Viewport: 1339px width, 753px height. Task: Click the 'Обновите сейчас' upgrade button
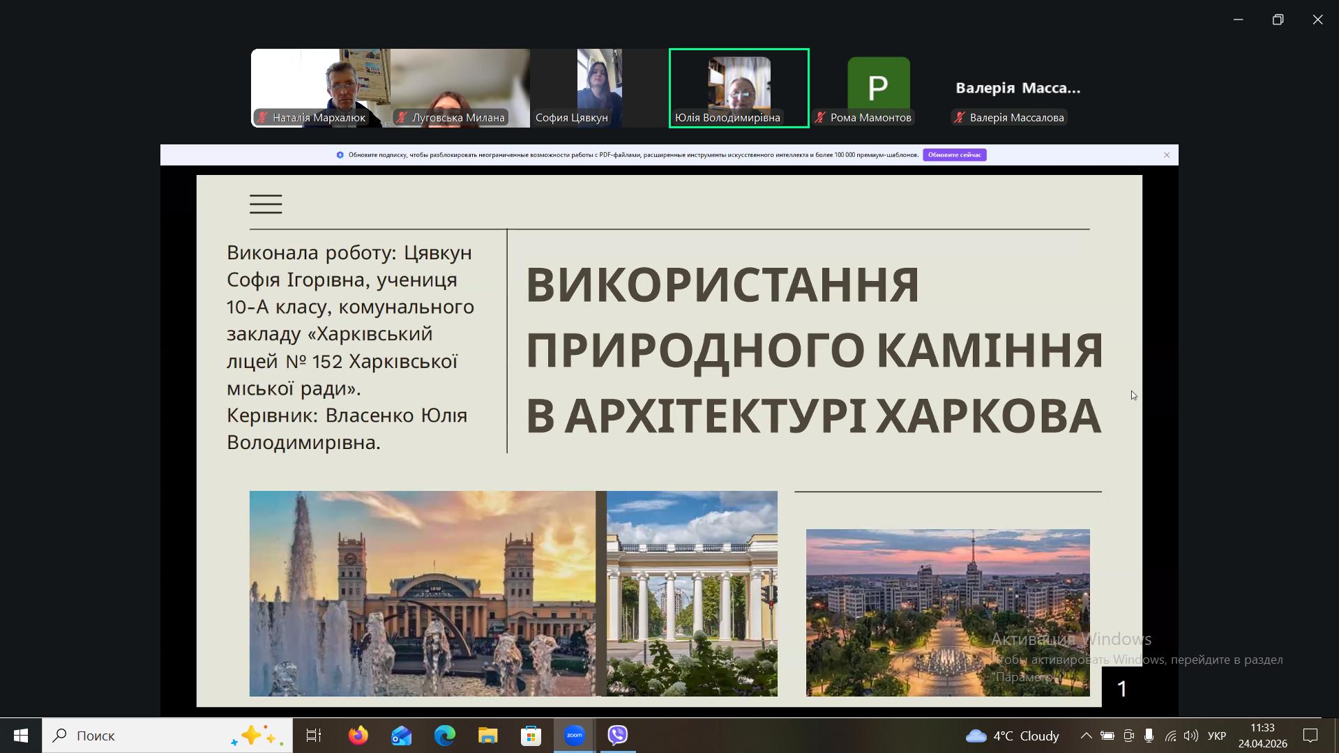[954, 155]
